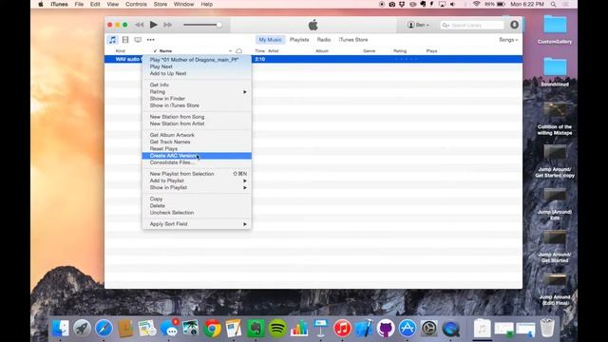Open the Store menu in menu bar
The width and height of the screenshot is (608, 342).
tap(161, 4)
